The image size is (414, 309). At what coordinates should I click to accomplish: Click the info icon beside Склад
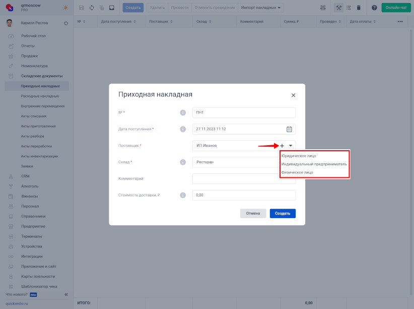(x=183, y=162)
